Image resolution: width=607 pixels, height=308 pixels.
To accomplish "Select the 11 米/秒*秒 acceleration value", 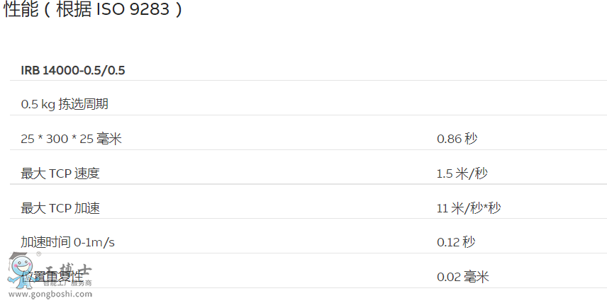I will point(469,208).
